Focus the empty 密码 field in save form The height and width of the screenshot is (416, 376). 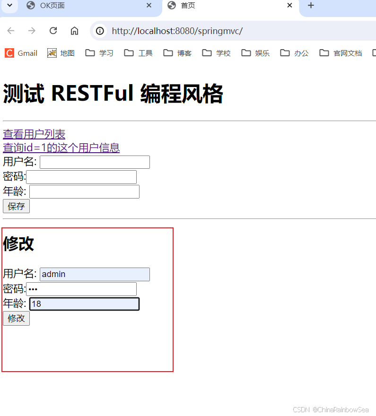coord(81,177)
